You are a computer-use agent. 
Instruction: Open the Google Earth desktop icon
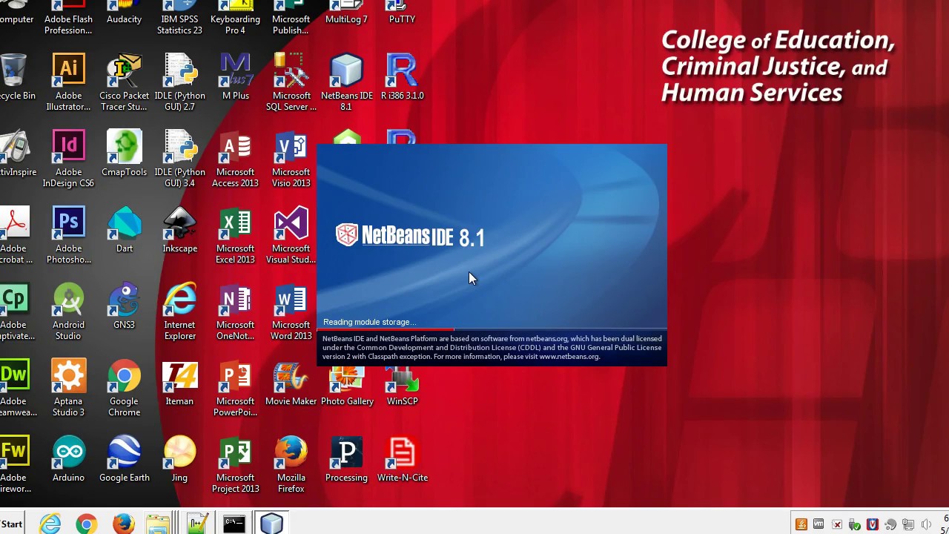124,460
